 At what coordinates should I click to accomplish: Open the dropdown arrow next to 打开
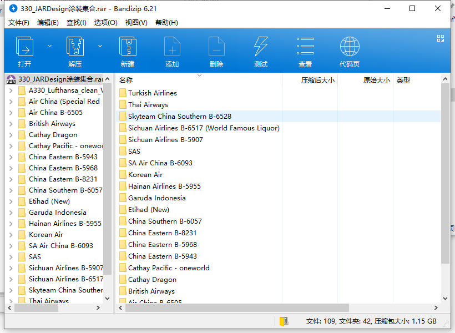pos(49,46)
